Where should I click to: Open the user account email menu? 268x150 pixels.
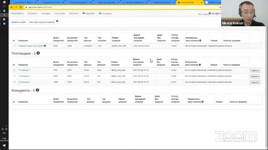[216, 13]
